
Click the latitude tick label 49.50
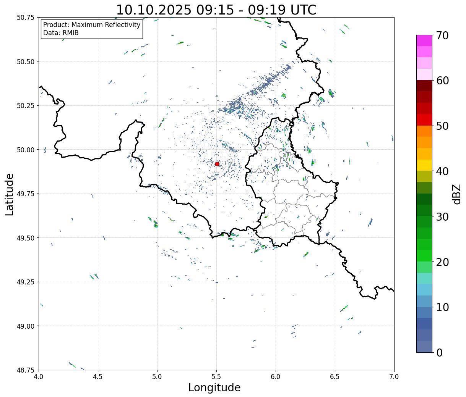point(26,238)
